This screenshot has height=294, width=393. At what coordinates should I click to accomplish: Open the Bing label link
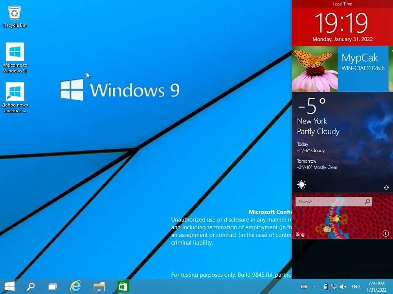pos(300,234)
